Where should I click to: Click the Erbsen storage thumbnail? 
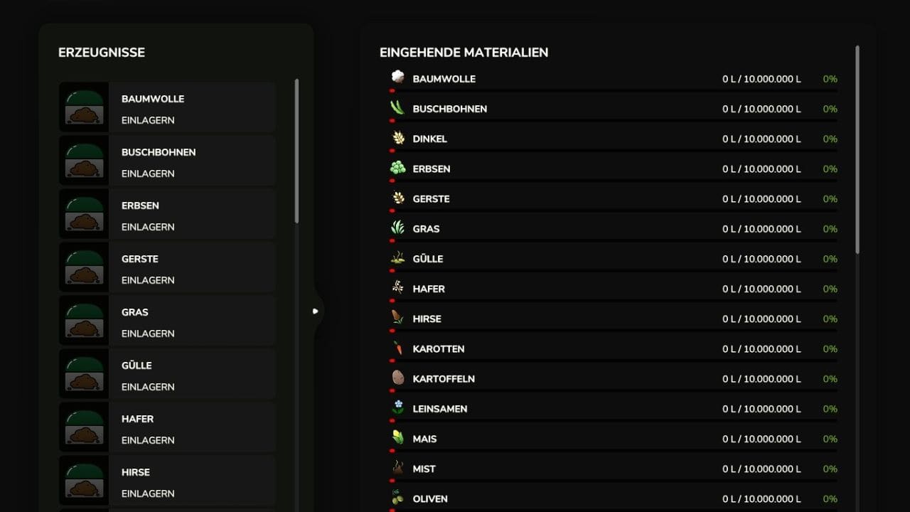tap(84, 214)
